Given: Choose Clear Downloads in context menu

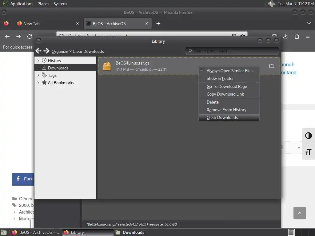Looking at the screenshot, I should [x=229, y=117].
